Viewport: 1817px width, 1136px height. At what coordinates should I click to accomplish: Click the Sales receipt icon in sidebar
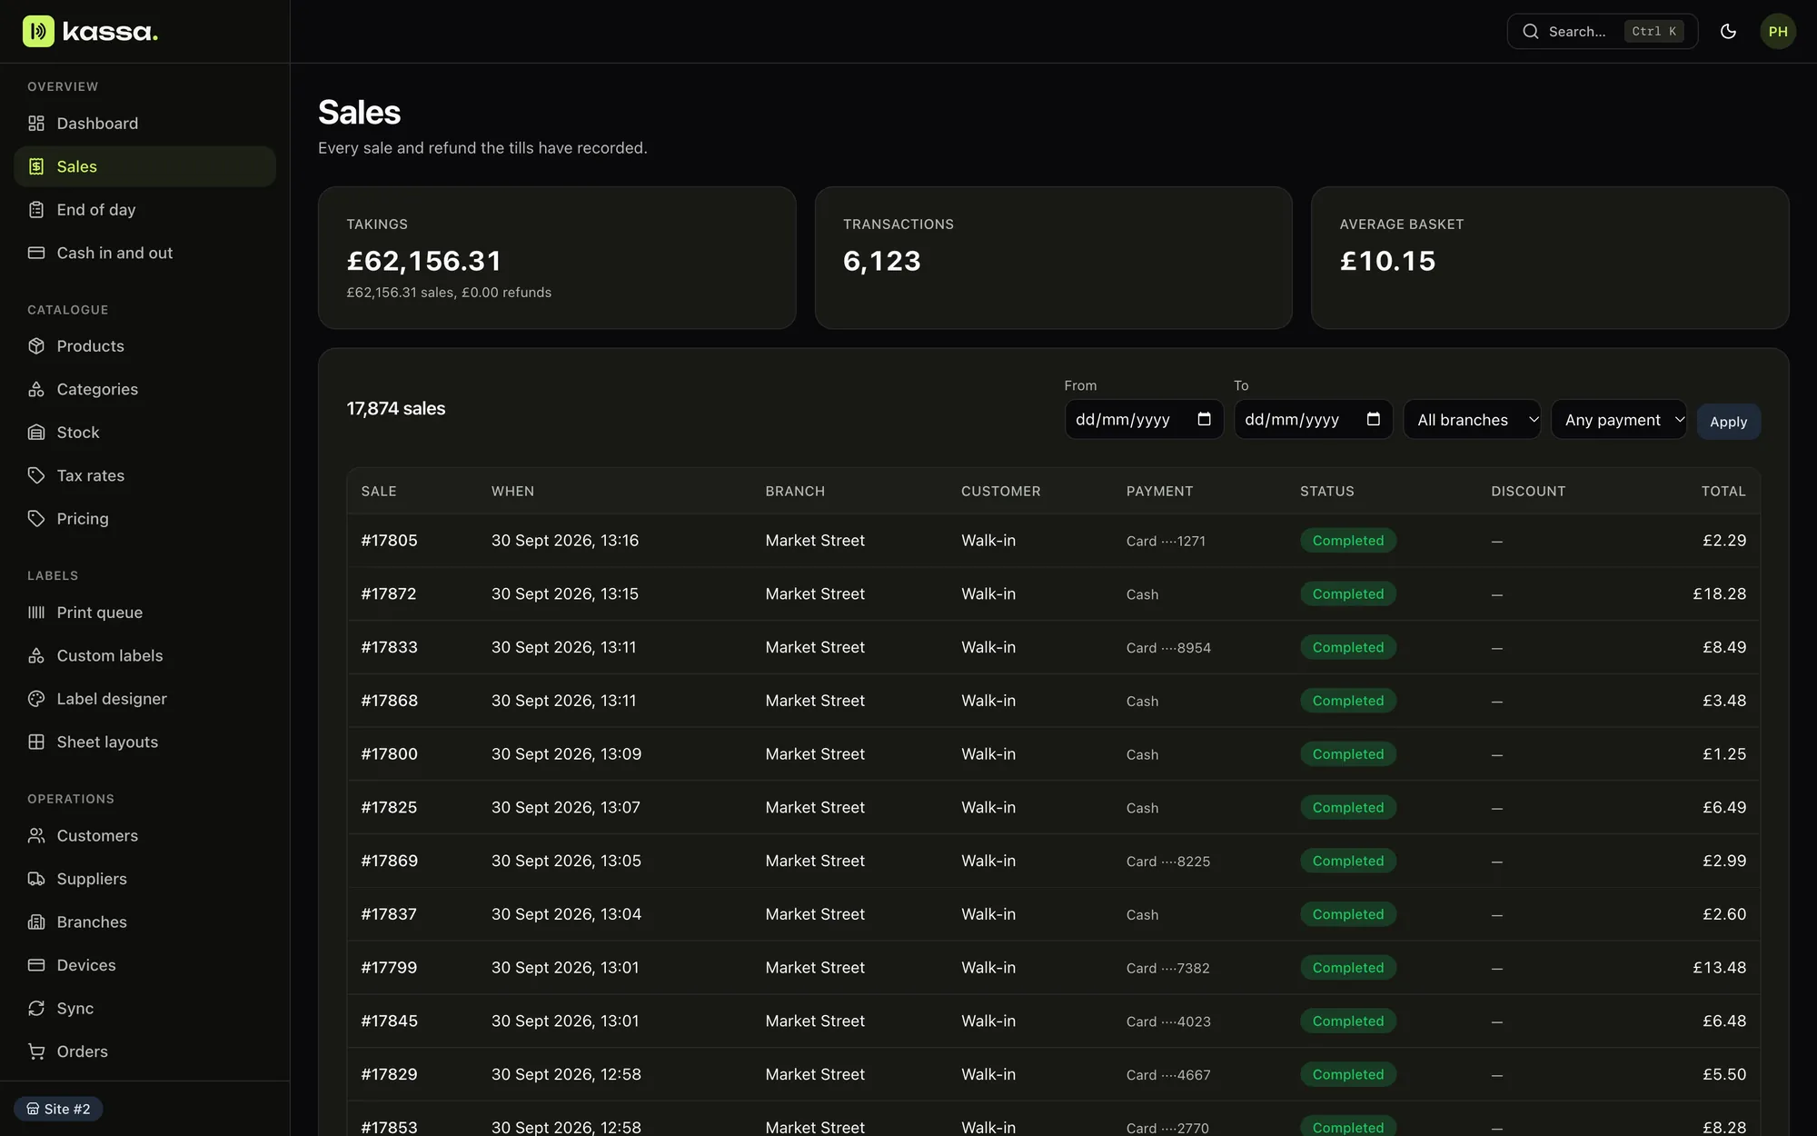point(36,166)
